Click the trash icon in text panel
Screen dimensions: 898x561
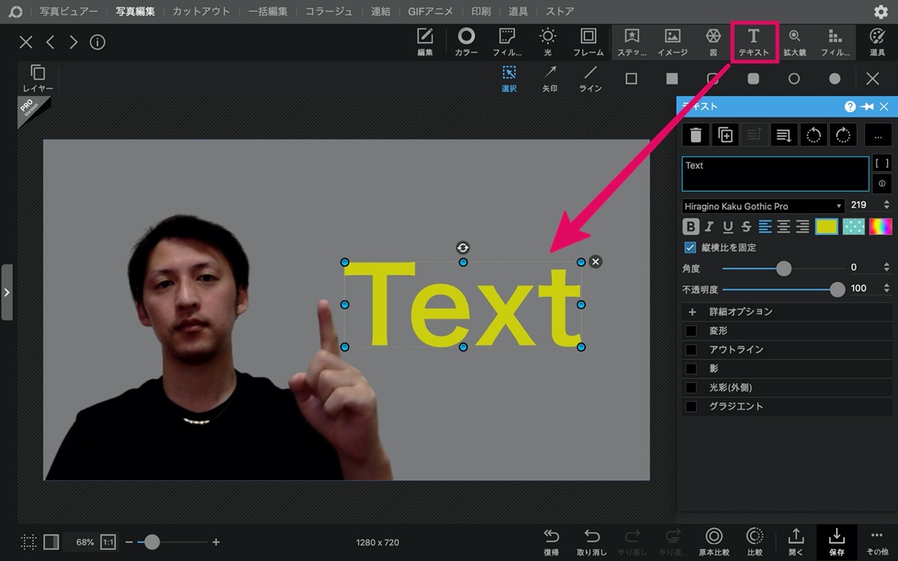(696, 135)
